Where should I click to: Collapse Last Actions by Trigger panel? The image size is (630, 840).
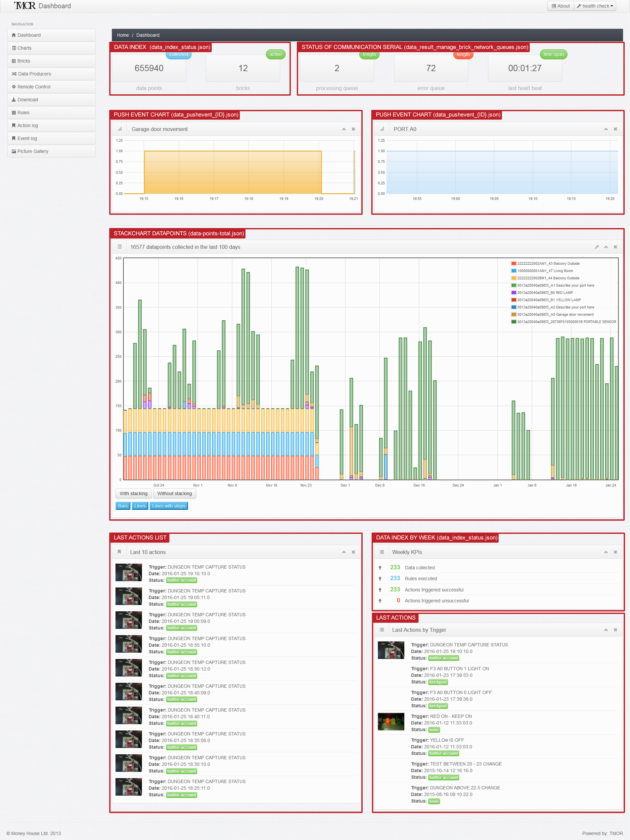(606, 630)
